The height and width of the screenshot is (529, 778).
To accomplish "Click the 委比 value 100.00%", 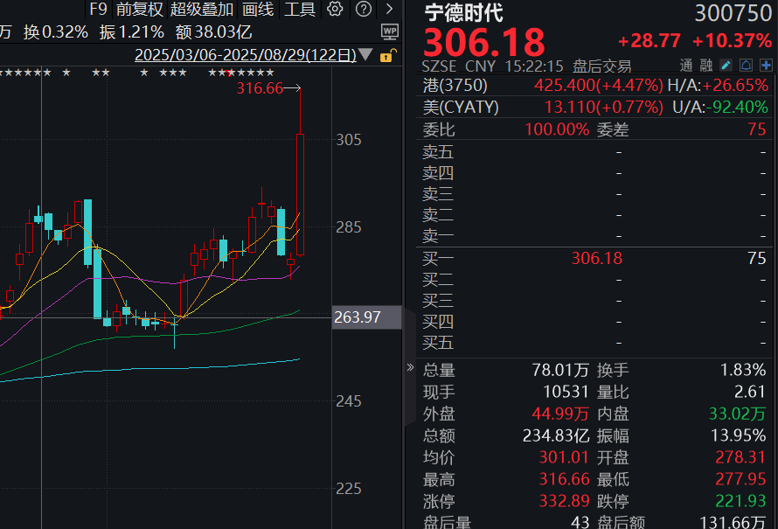I will tap(557, 129).
